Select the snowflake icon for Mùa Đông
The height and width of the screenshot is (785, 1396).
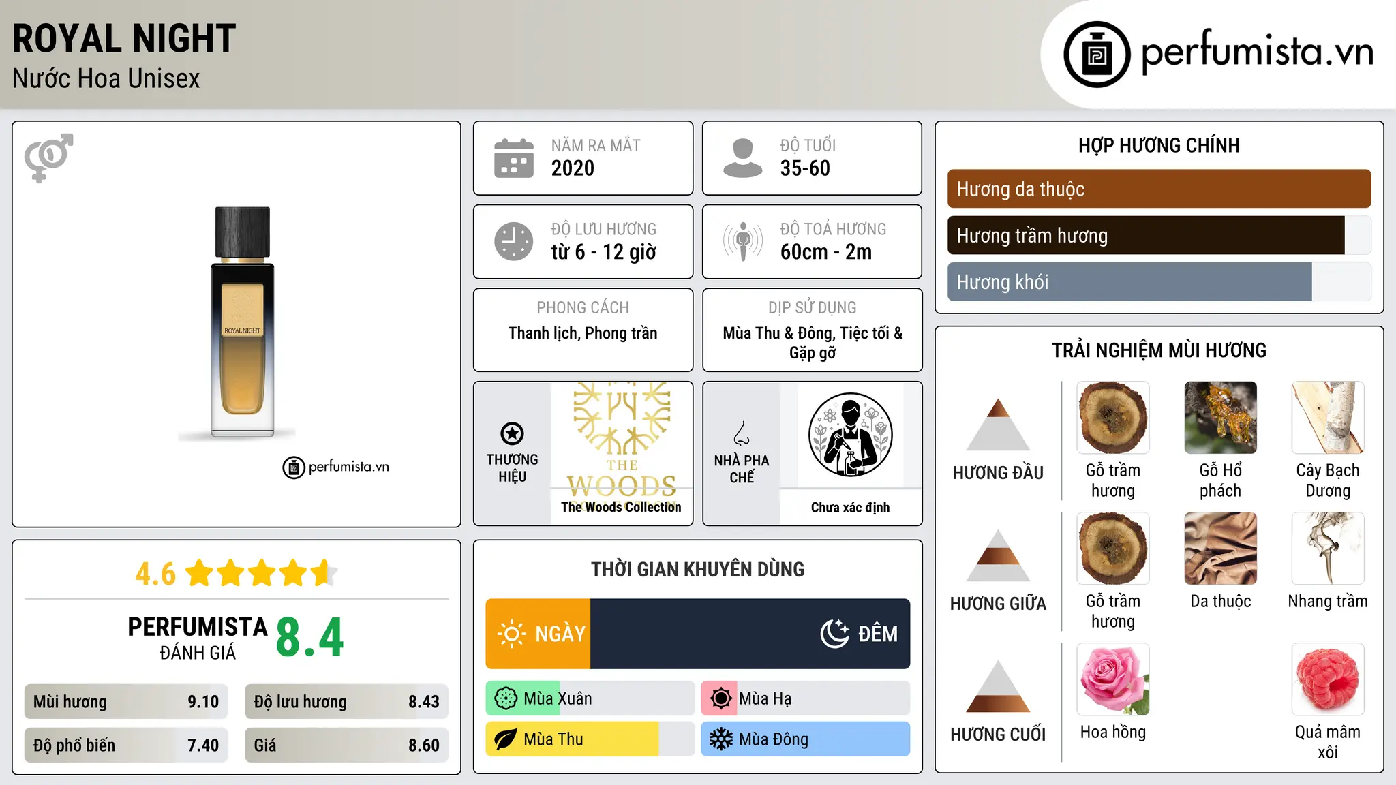(x=720, y=739)
